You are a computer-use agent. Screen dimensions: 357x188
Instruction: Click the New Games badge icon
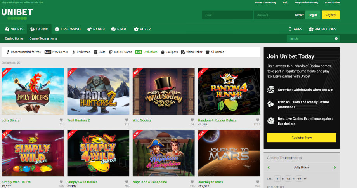(x=48, y=52)
